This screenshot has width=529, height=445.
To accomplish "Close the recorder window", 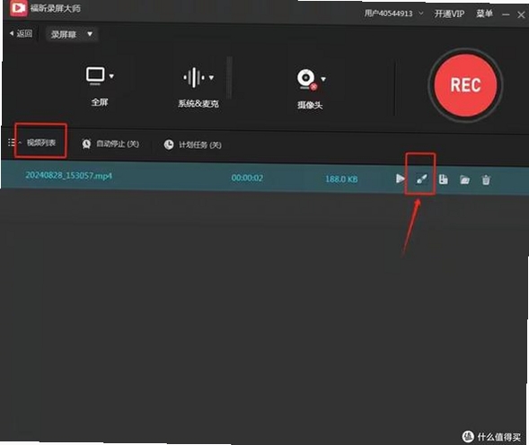I will (x=521, y=15).
